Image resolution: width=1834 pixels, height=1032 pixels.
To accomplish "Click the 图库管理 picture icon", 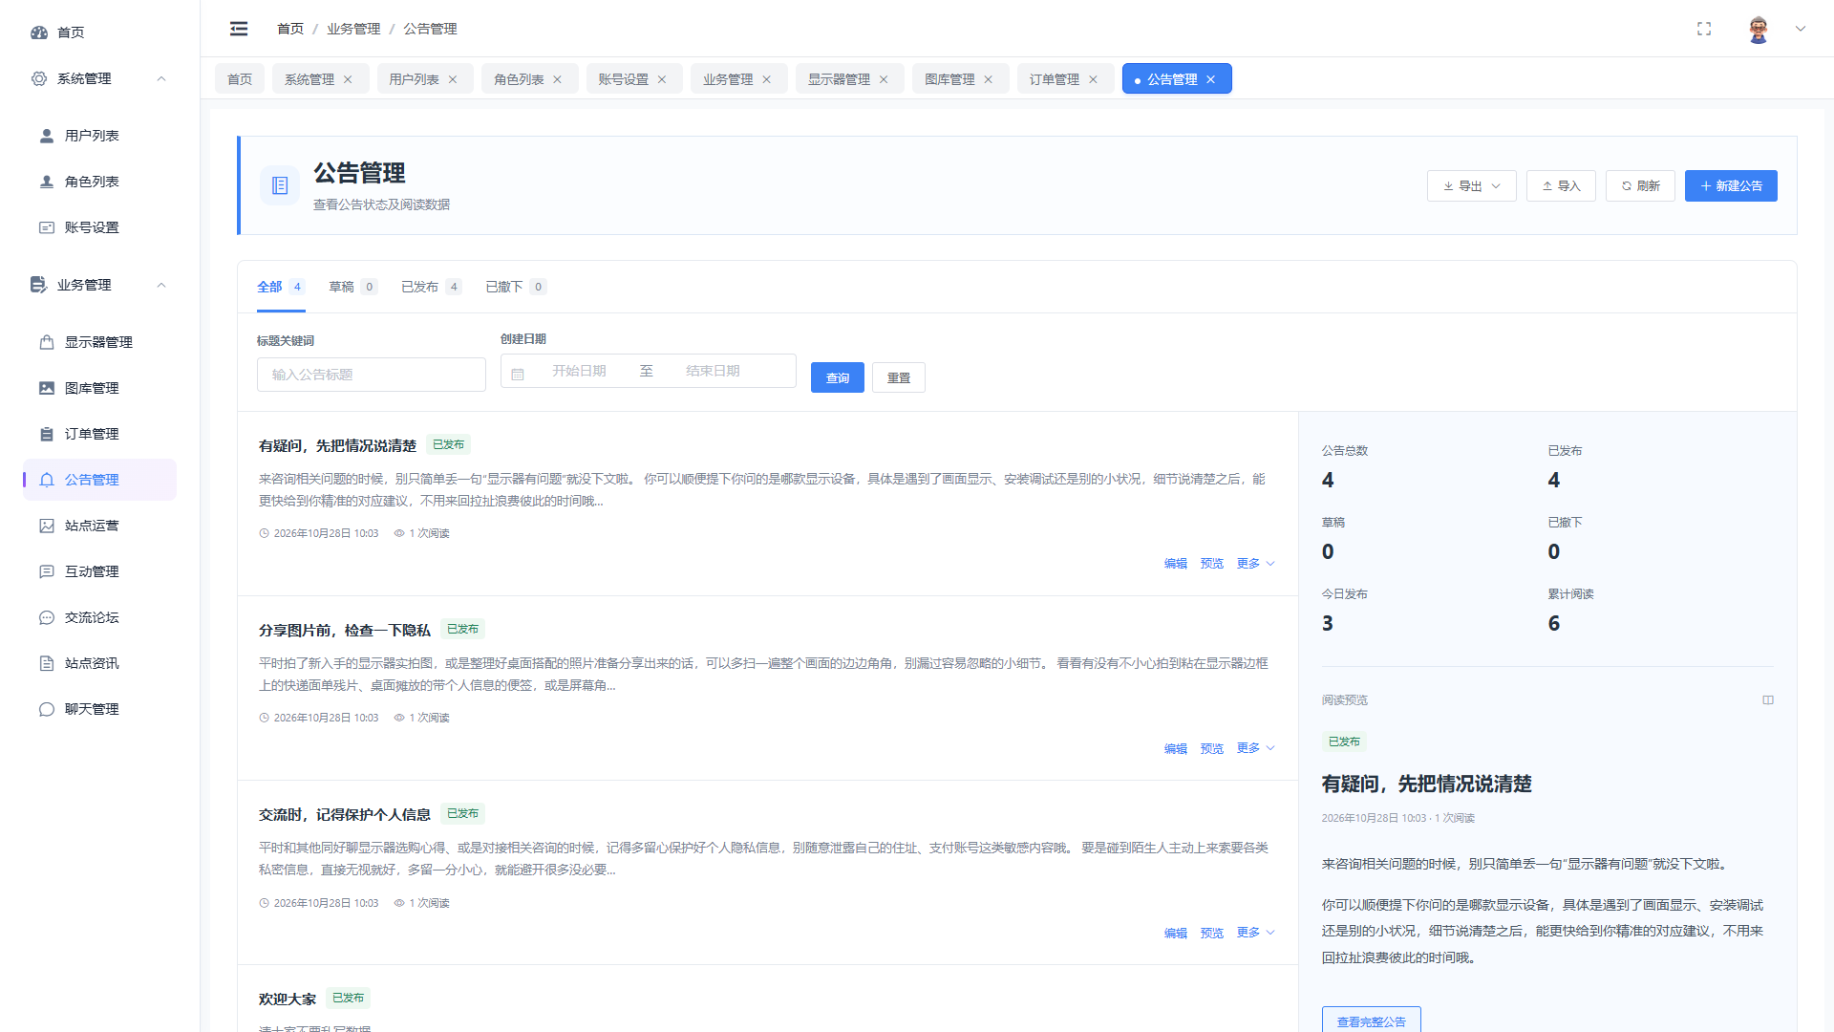I will click(47, 388).
